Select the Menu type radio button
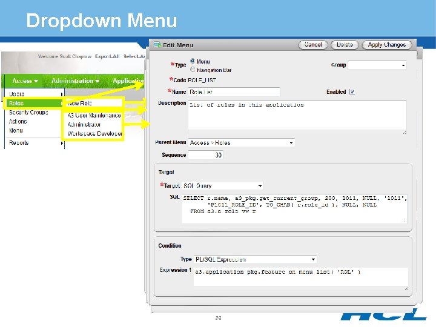 click(193, 61)
